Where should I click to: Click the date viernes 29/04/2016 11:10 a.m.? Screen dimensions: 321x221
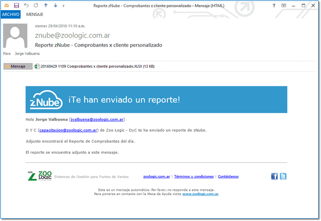pyautogui.click(x=60, y=26)
